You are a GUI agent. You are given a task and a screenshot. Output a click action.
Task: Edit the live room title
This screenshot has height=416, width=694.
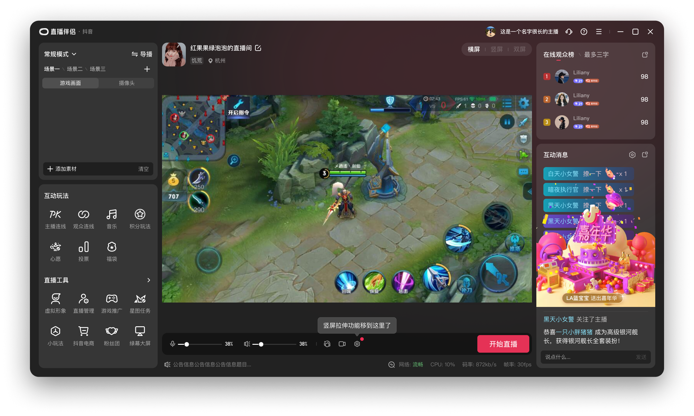pyautogui.click(x=258, y=48)
